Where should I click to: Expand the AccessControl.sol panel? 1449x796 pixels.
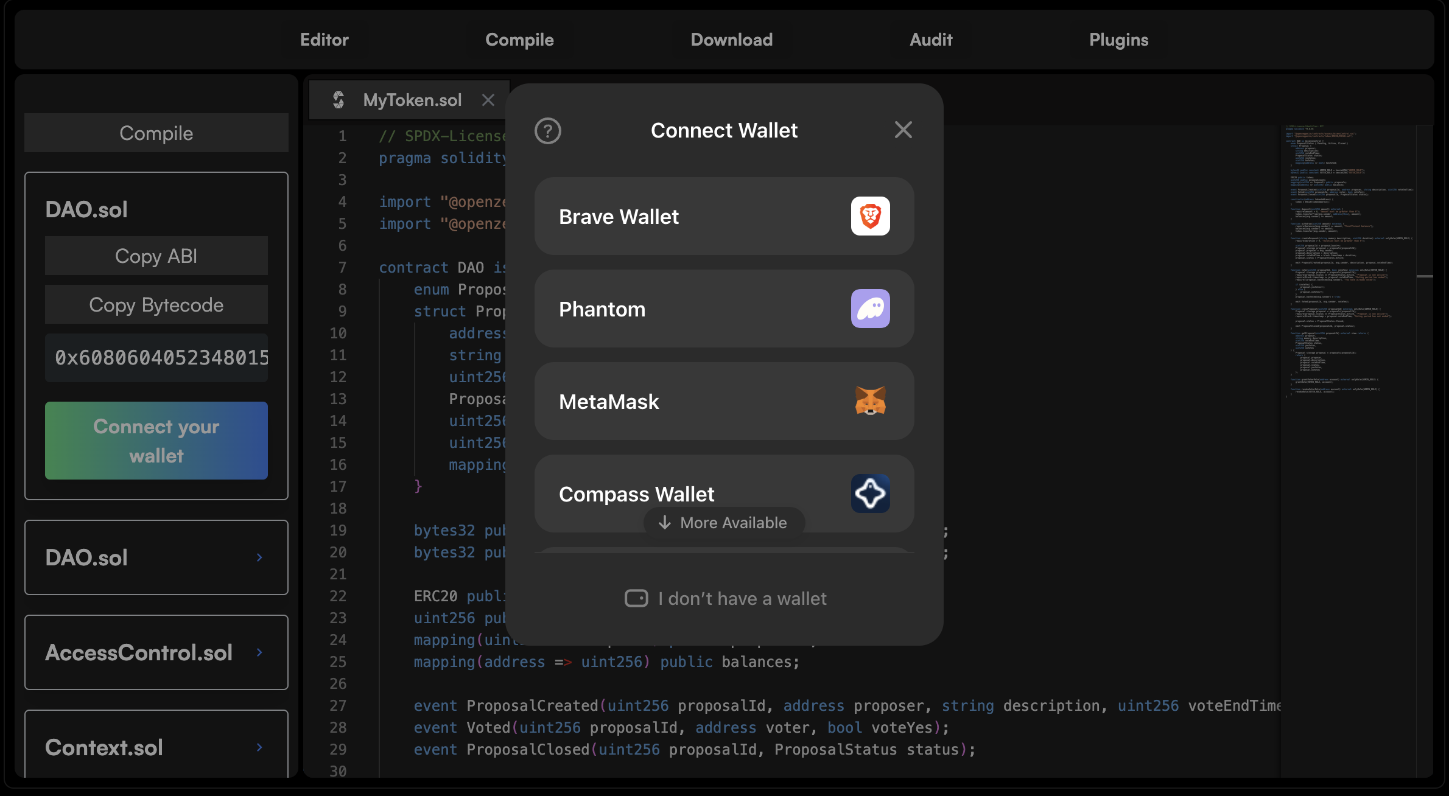pyautogui.click(x=259, y=652)
